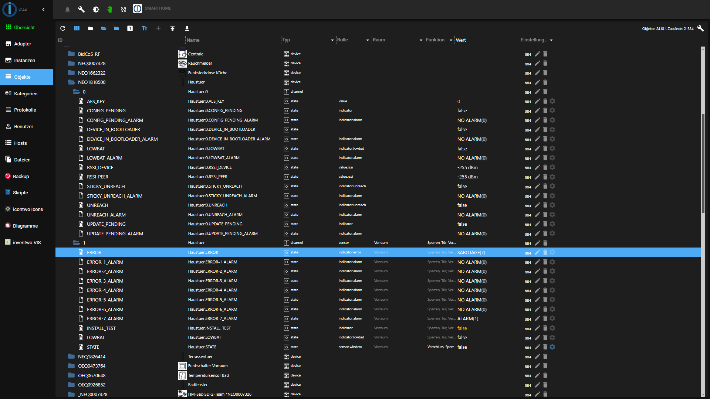Collapse all folders icon
Image resolution: width=710 pixels, height=399 pixels.
coord(90,28)
